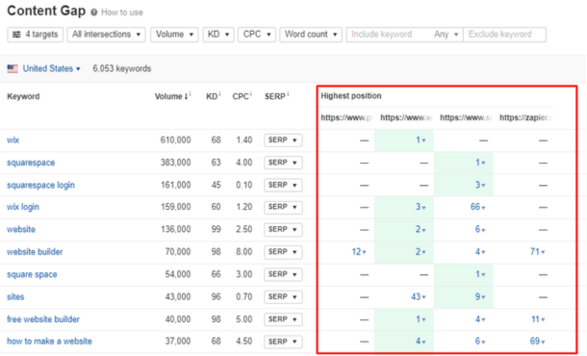The height and width of the screenshot is (356, 587).
Task: Click the Keyword column header
Action: coord(23,96)
